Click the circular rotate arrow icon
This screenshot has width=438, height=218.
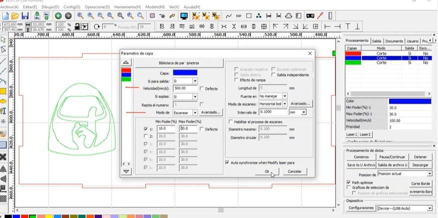[96, 27]
